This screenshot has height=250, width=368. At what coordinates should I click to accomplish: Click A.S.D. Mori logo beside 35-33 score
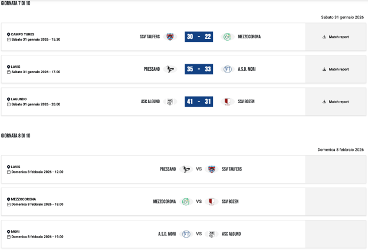[226, 69]
